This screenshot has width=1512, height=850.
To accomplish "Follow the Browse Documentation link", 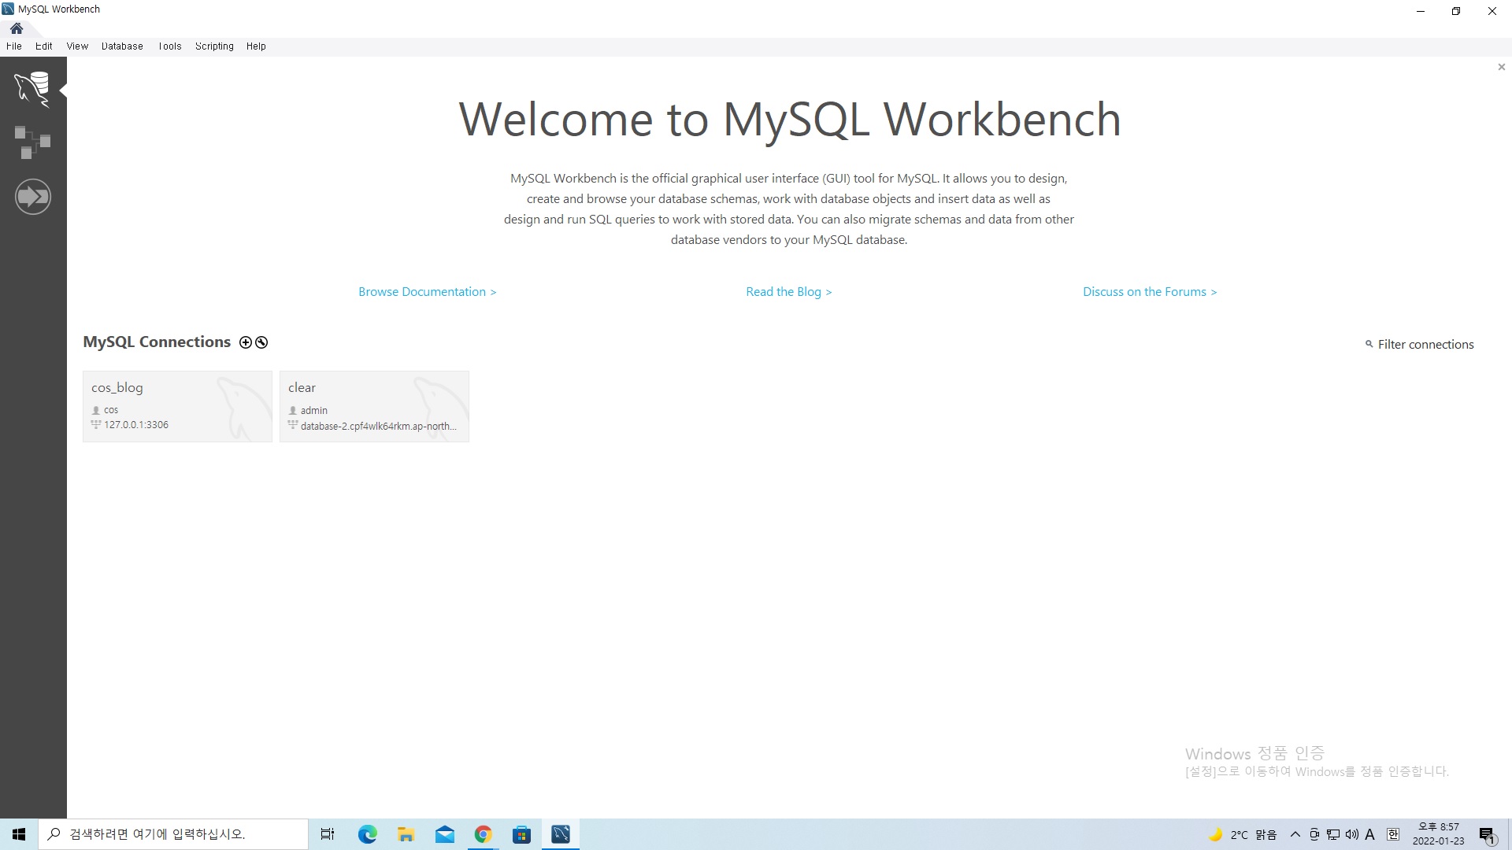I will 428,292.
